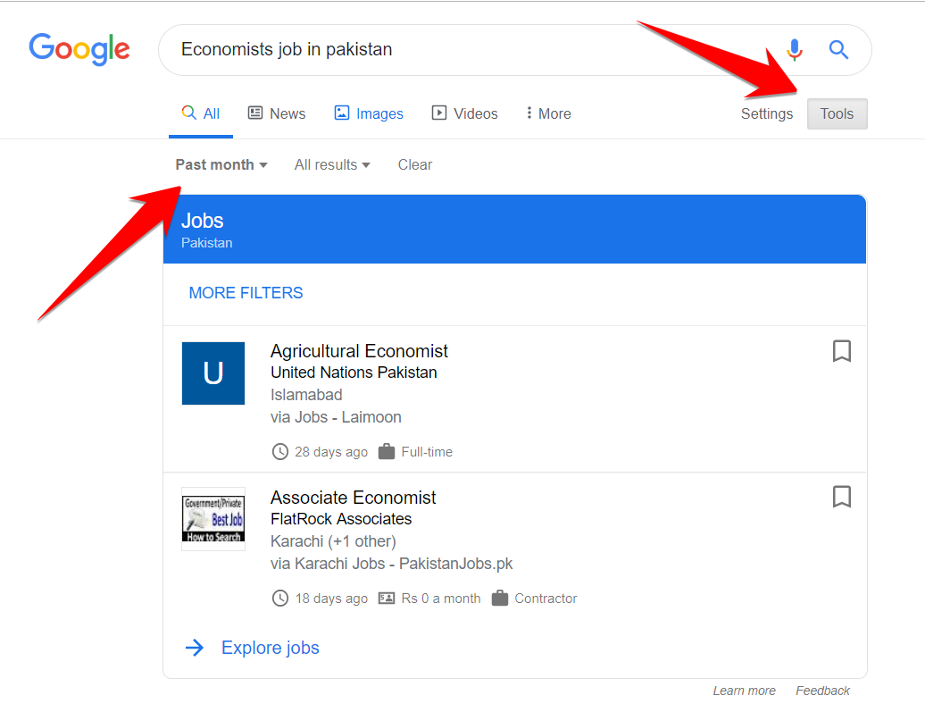Open the Associate Economist job listing
The width and height of the screenshot is (925, 712).
[x=353, y=498]
